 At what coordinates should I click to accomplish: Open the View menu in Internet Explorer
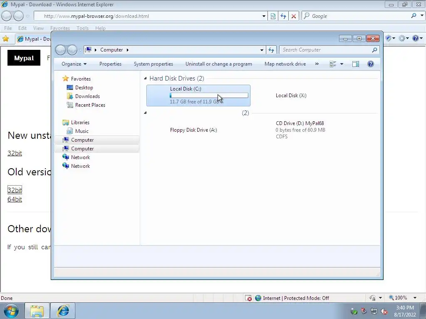pyautogui.click(x=38, y=28)
